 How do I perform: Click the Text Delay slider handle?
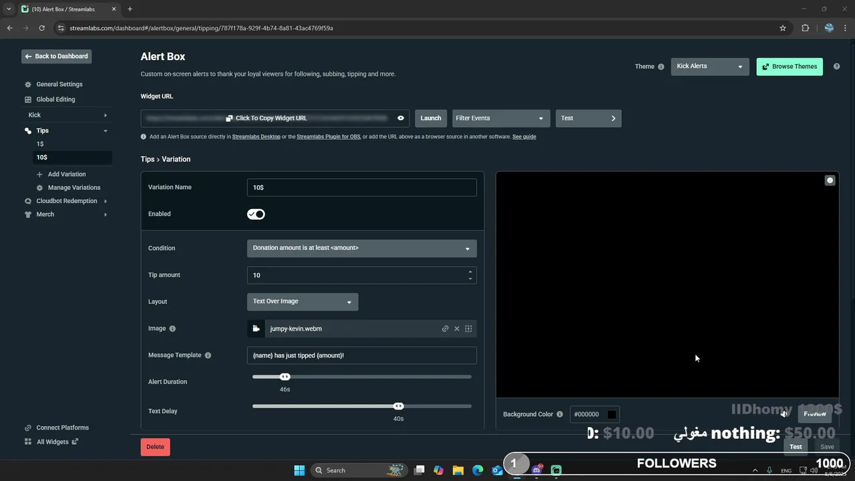coord(399,406)
